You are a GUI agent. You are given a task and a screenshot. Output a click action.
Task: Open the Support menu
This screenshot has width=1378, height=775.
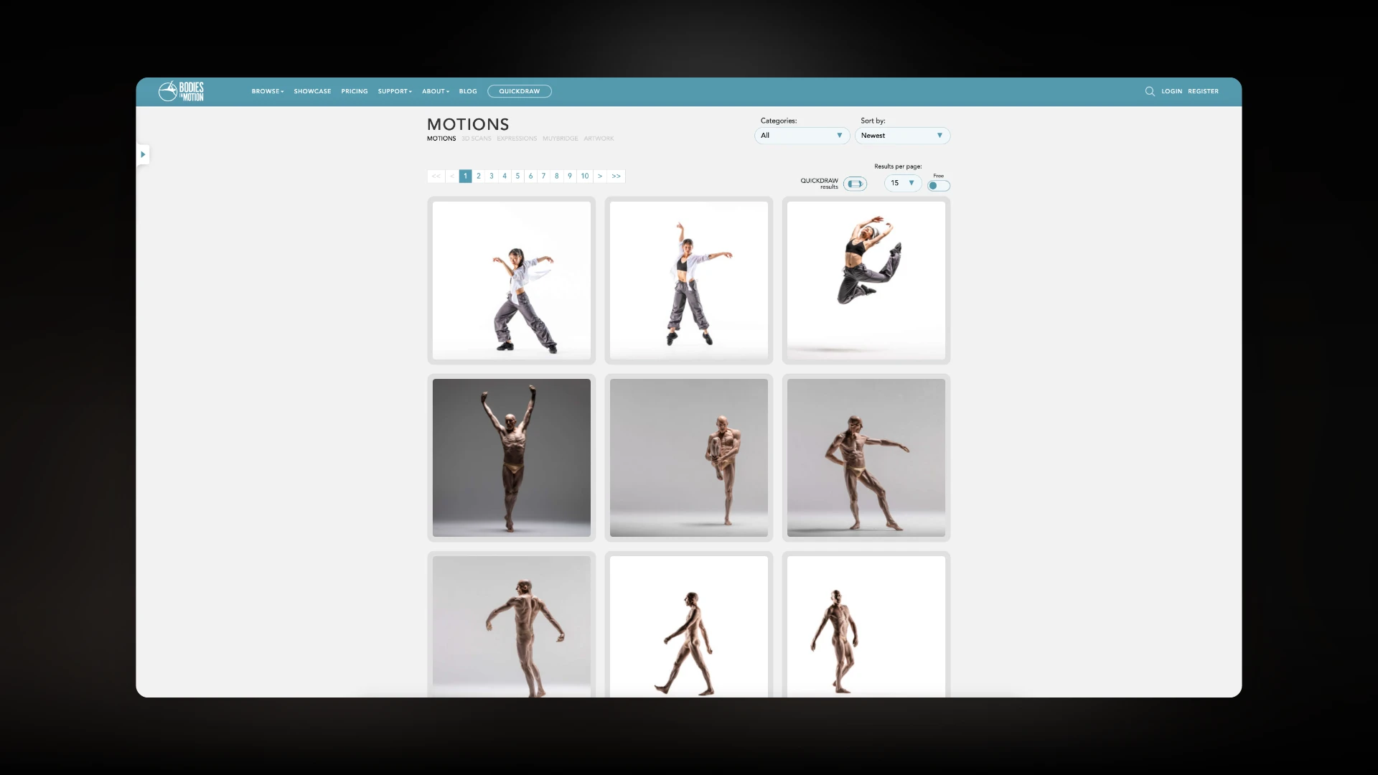coord(394,91)
